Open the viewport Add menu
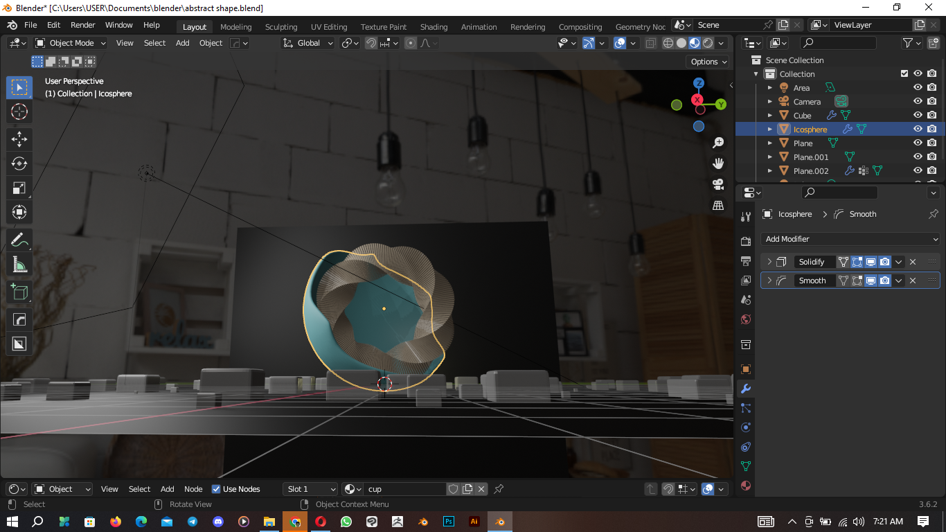 click(182, 43)
